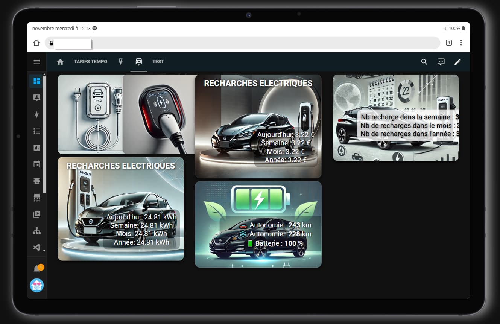This screenshot has height=324, width=500.
Task: Open Media play icon in sidebar
Action: coord(36,214)
